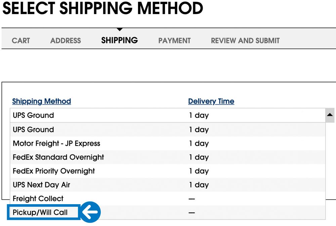Sort by the Shipping Method column link
Viewport: 336px width, 226px height.
pyautogui.click(x=41, y=101)
